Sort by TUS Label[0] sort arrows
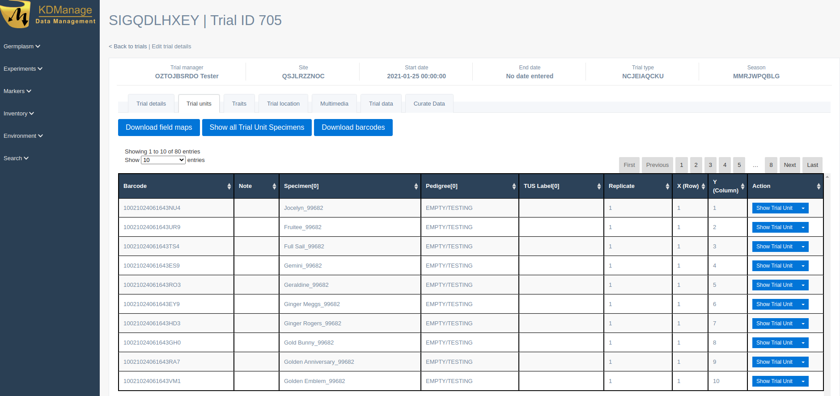The height and width of the screenshot is (396, 840). [599, 186]
